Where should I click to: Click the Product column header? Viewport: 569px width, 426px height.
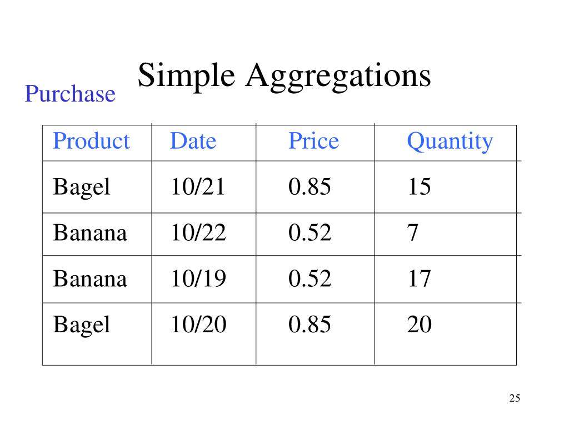(91, 140)
